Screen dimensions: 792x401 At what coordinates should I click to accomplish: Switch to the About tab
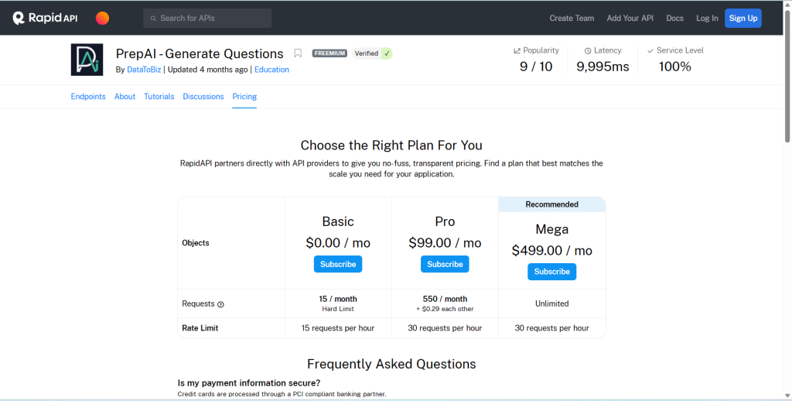(x=125, y=97)
